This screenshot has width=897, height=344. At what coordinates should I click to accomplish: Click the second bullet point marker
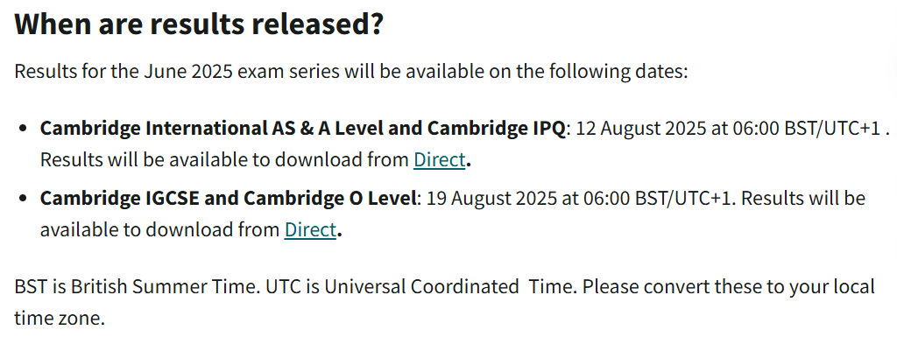coord(23,199)
